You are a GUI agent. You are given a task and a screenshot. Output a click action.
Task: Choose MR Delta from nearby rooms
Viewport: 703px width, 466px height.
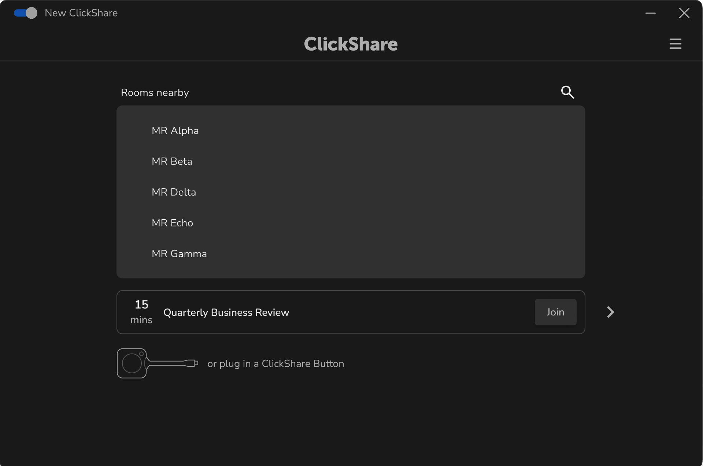(174, 192)
